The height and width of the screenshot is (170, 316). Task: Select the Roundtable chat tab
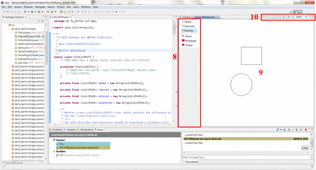pos(190,162)
